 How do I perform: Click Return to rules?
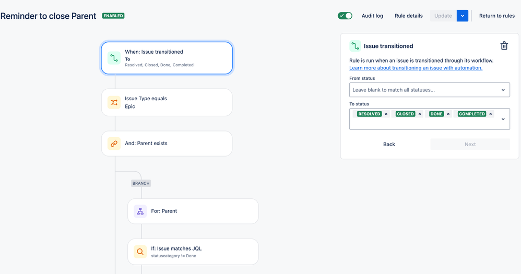[497, 16]
